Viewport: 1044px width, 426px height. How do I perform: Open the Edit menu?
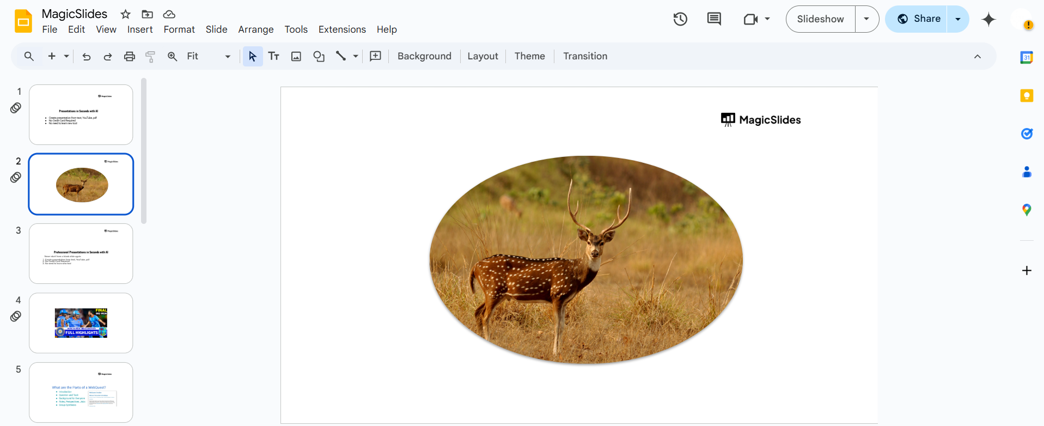76,29
